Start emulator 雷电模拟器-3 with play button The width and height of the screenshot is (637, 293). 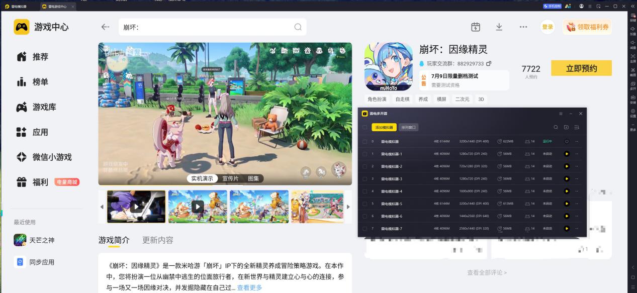[x=567, y=179]
